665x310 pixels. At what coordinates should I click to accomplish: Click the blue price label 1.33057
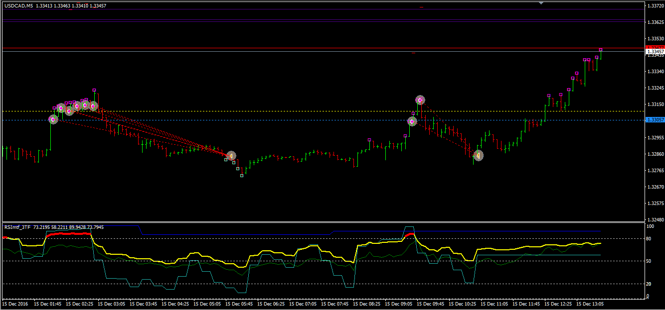655,120
